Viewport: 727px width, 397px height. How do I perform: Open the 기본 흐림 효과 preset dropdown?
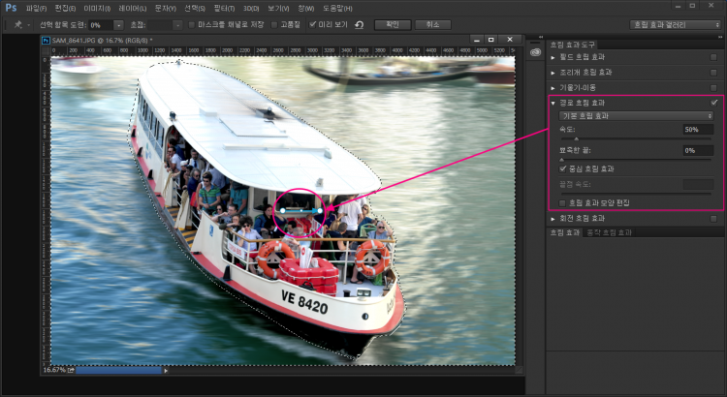point(636,115)
